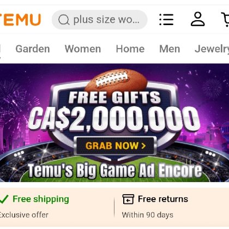Click the search field with plus size text
229x229 pixels.
pos(99,20)
